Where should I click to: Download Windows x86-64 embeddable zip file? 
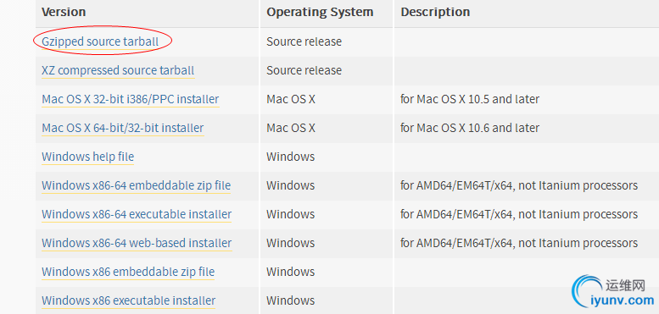[x=137, y=185]
